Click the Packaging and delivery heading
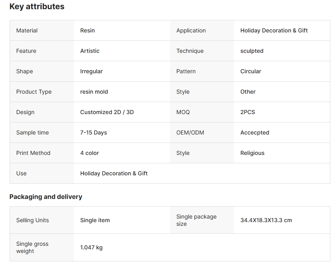 click(x=46, y=197)
